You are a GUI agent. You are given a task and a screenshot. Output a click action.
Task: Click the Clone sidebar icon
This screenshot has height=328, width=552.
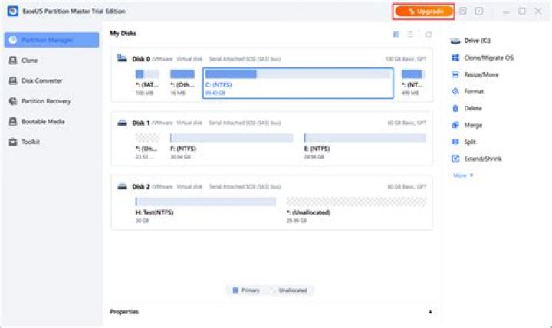pyautogui.click(x=13, y=61)
